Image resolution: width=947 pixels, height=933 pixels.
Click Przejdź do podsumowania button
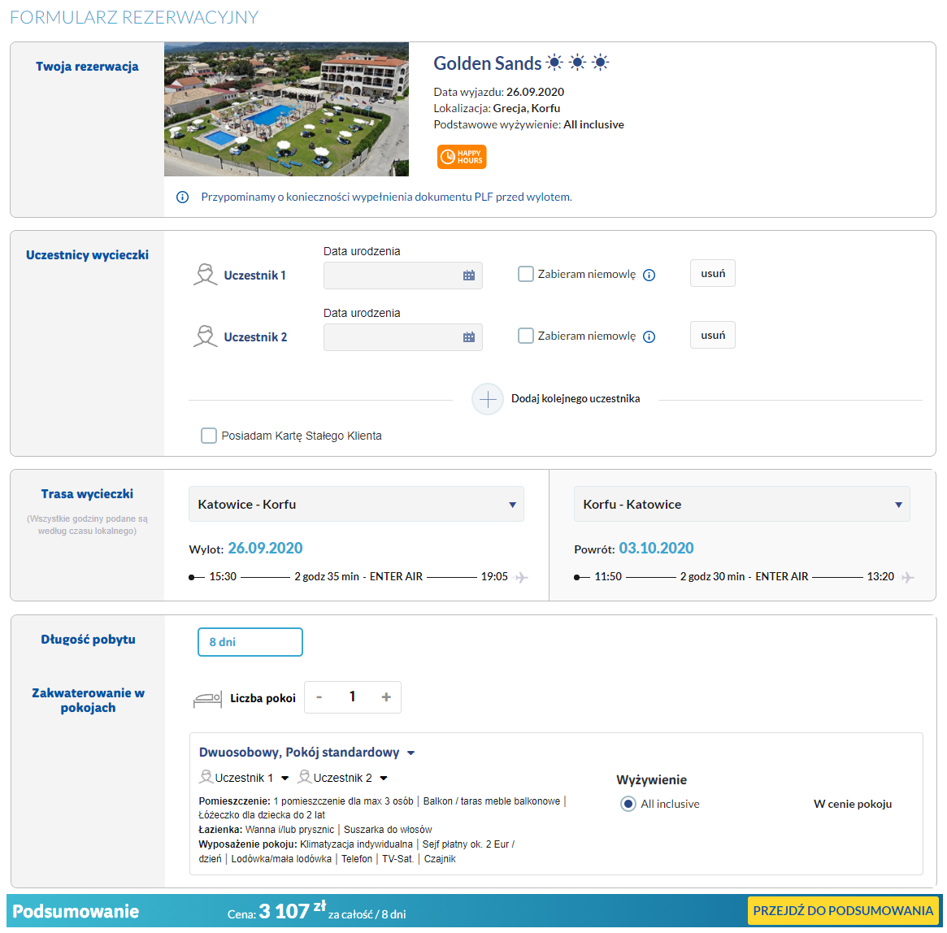(842, 911)
